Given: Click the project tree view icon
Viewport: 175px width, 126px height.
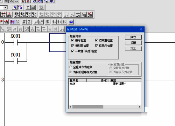Looking at the screenshot, I should (20, 8).
